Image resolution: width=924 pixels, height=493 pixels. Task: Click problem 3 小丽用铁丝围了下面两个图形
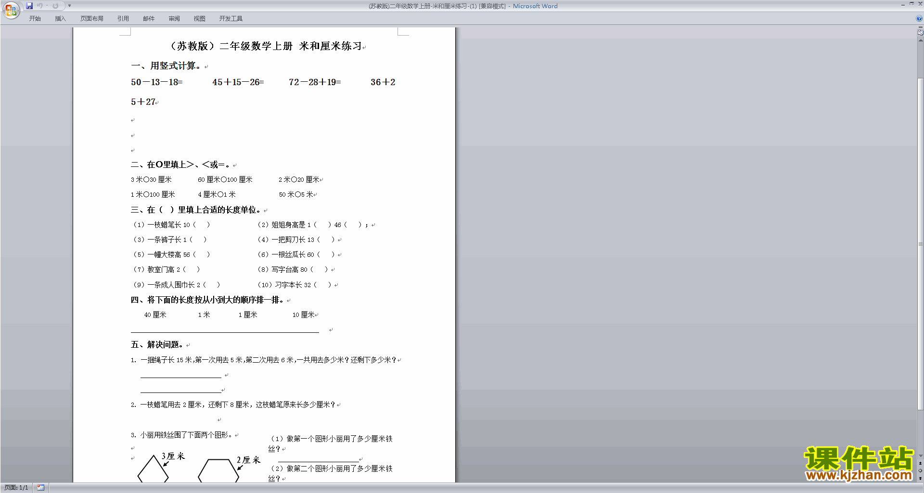[182, 435]
